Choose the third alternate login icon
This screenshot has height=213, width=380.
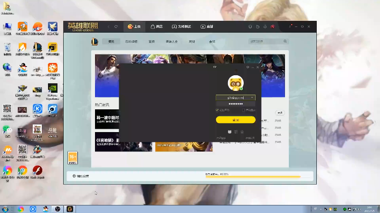[242, 132]
